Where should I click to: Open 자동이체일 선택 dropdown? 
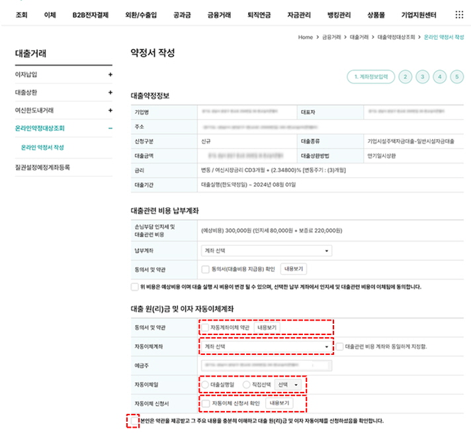289,384
